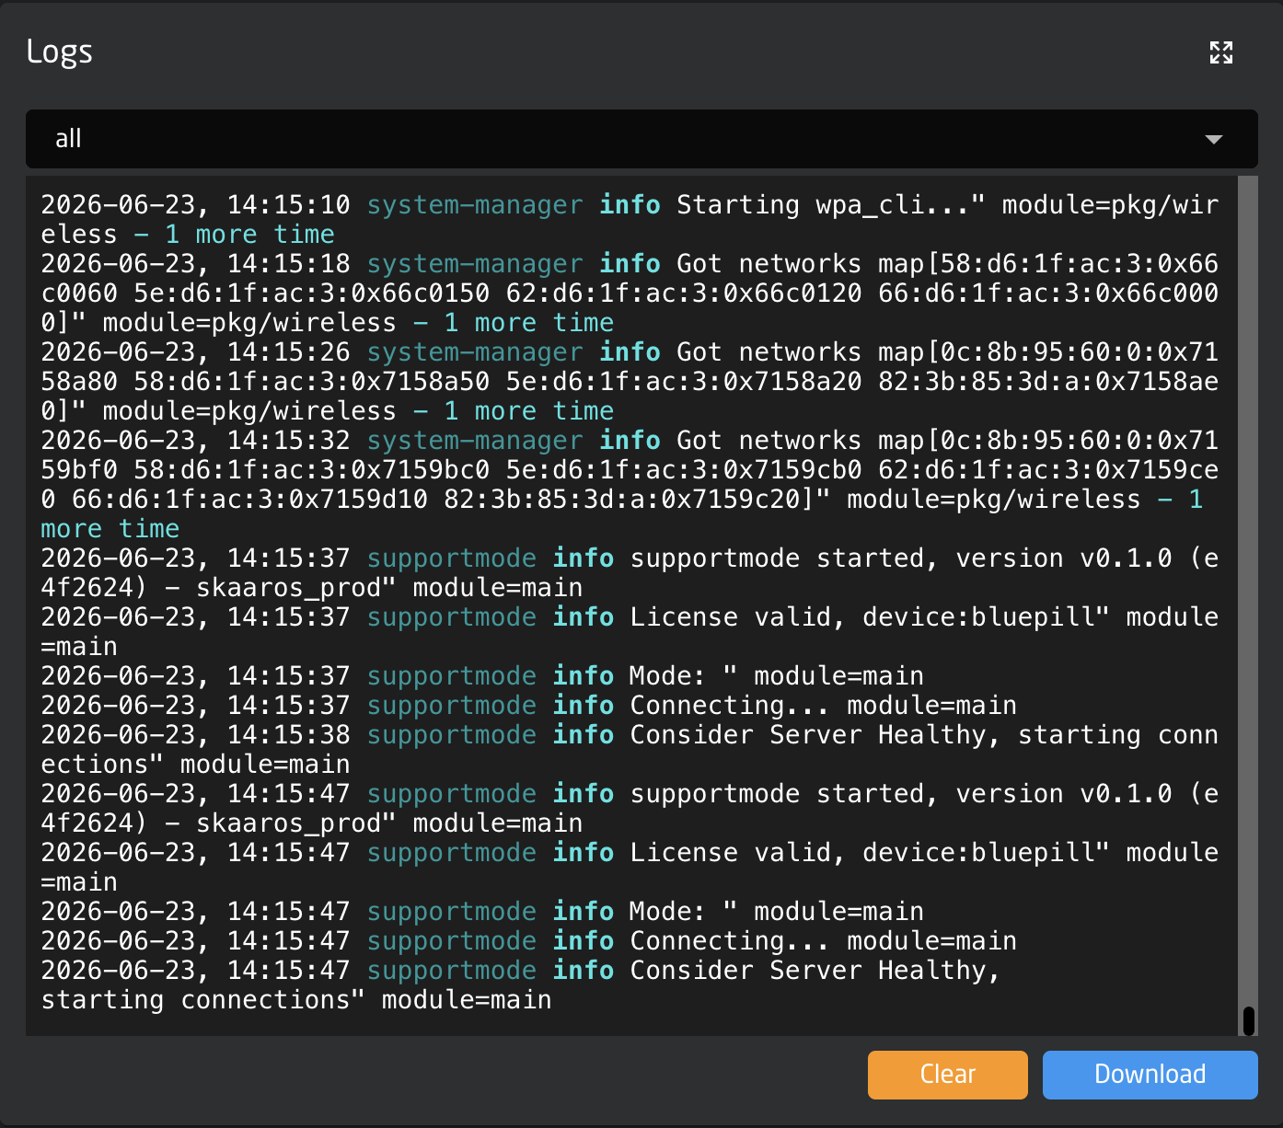1283x1128 pixels.
Task: Select 14:15:47 Mode log line
Action: pyautogui.click(x=482, y=912)
